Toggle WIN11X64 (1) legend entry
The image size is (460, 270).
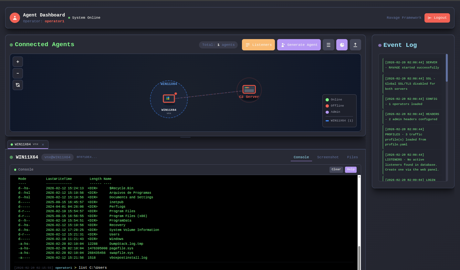[339, 120]
